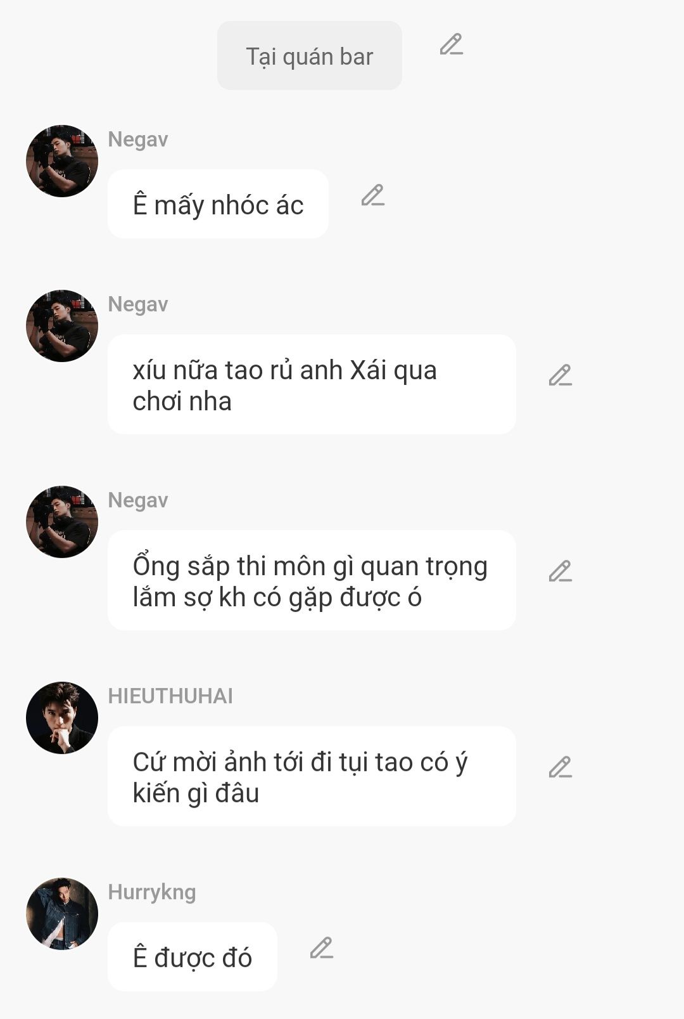Click the Negav name above first message
This screenshot has width=684, height=1019.
pos(138,139)
